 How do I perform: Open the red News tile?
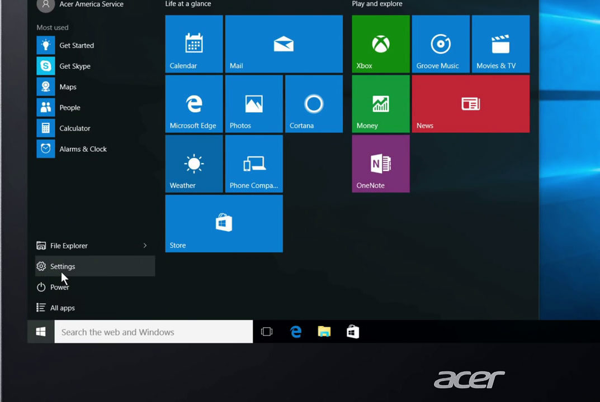coord(470,104)
